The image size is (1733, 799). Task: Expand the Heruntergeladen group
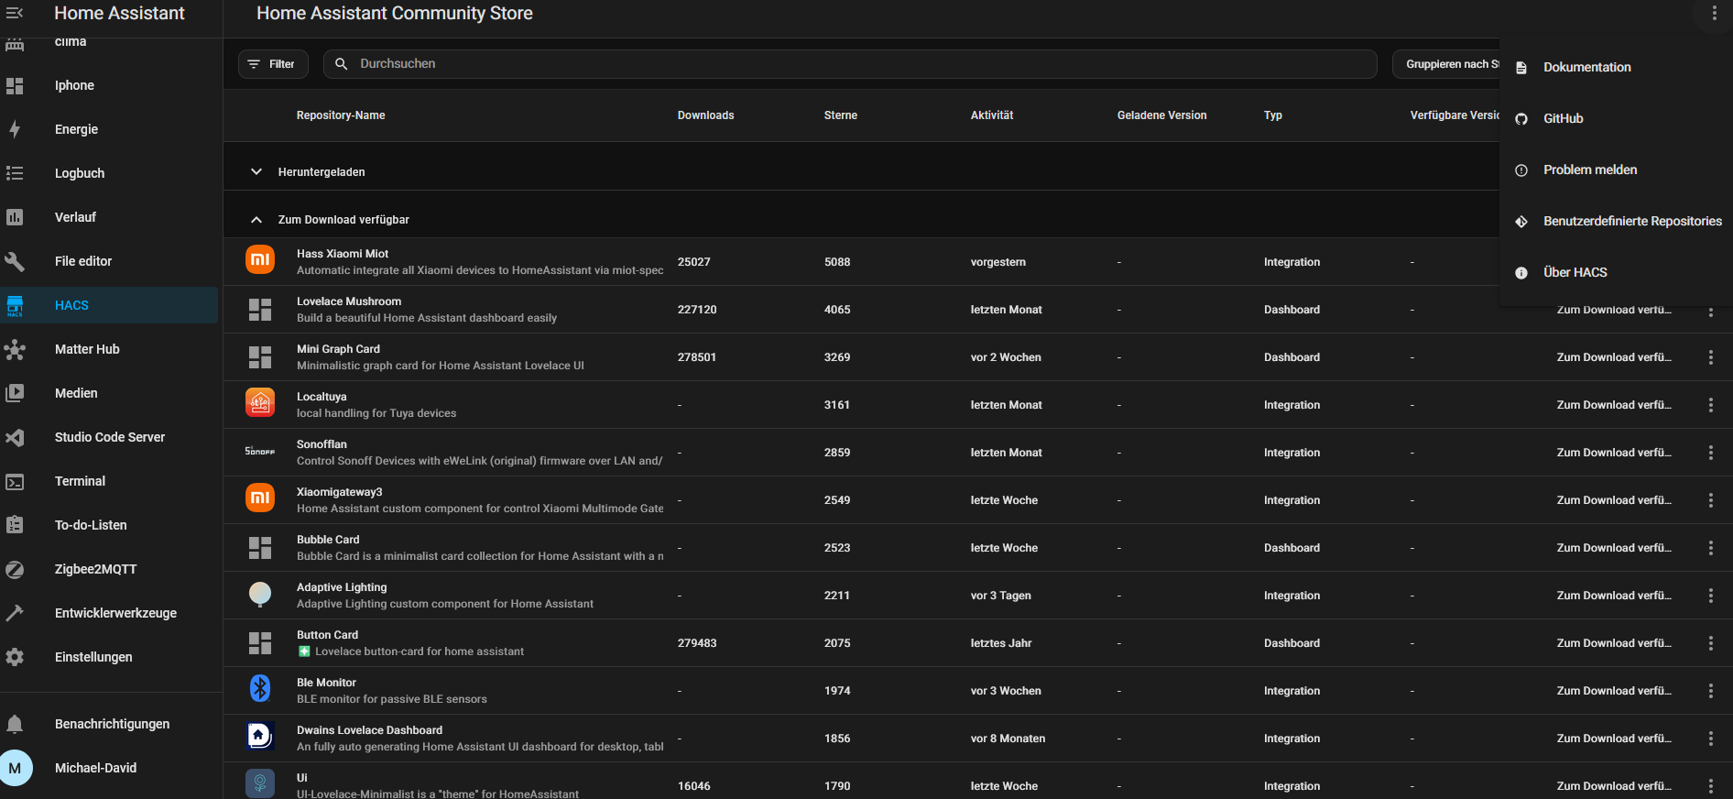(256, 172)
